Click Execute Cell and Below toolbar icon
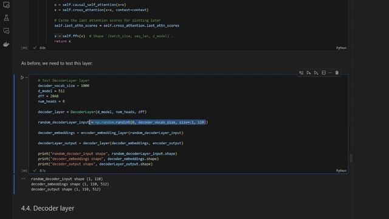The image size is (389, 219). pos(316,73)
